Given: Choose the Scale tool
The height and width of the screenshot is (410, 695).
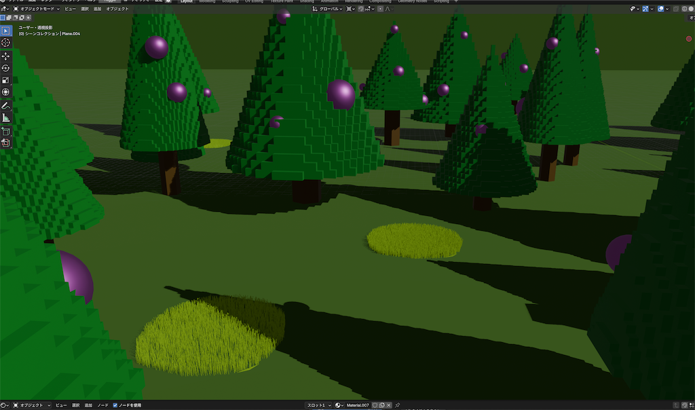Looking at the screenshot, I should [5, 80].
